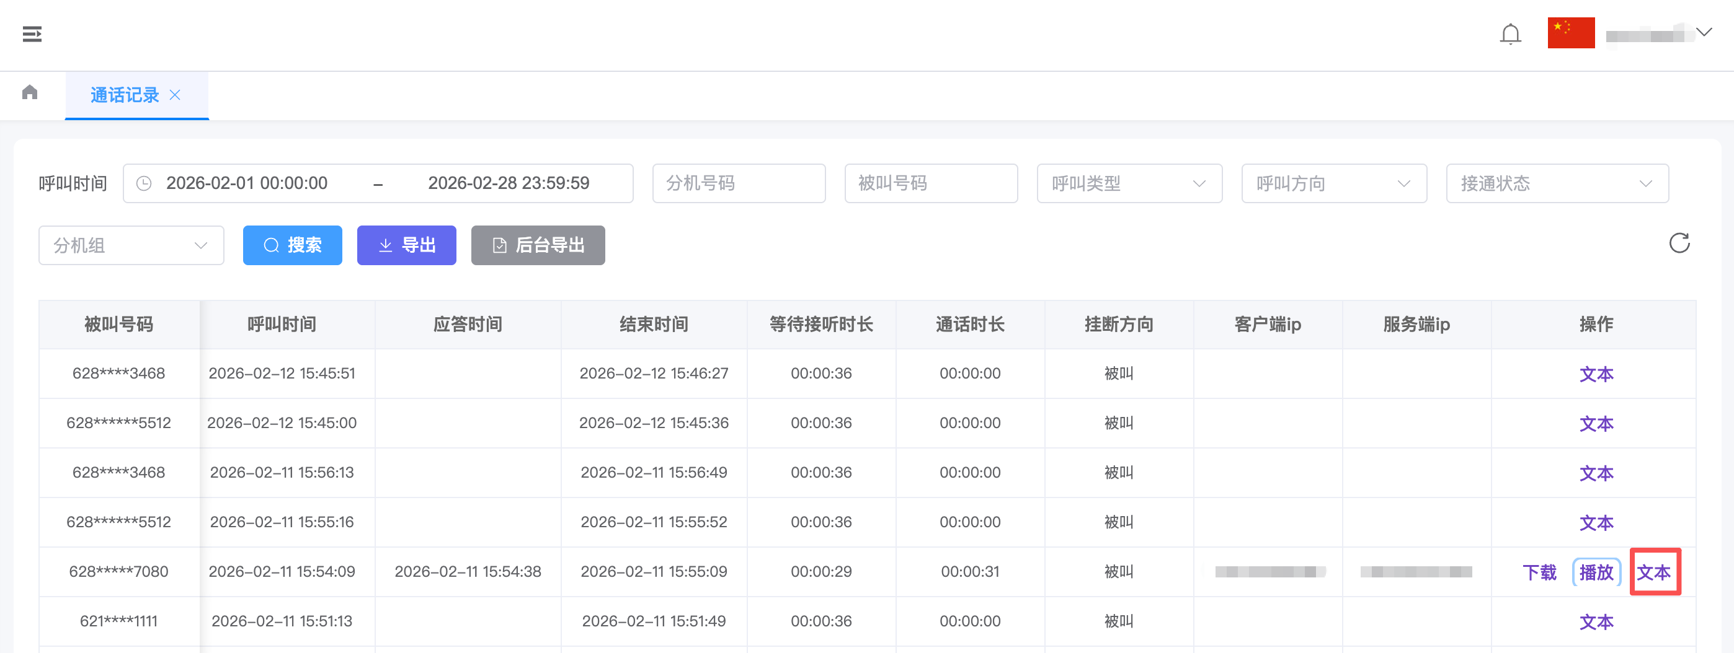Open the 分机组 dropdown

coord(131,245)
